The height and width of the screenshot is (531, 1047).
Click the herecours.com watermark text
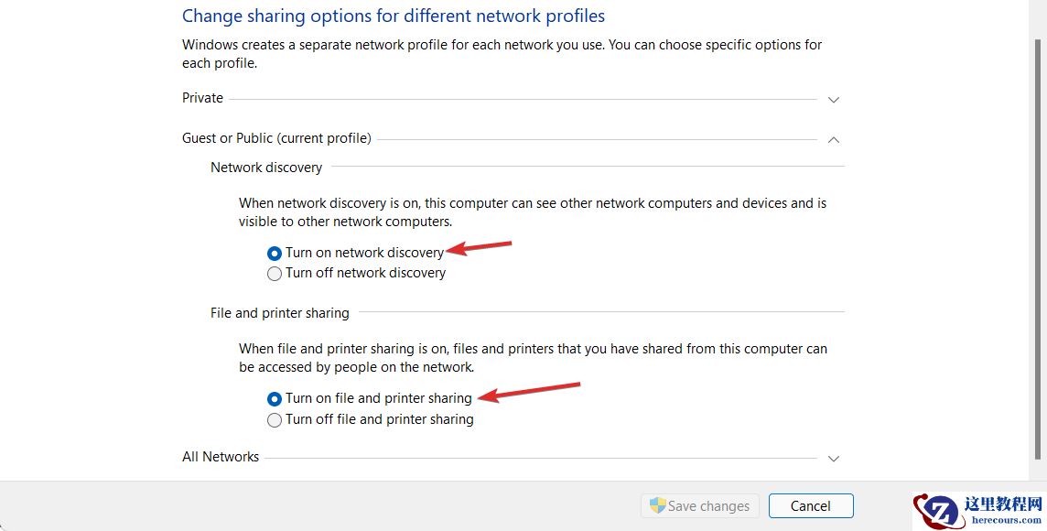coord(1004,518)
